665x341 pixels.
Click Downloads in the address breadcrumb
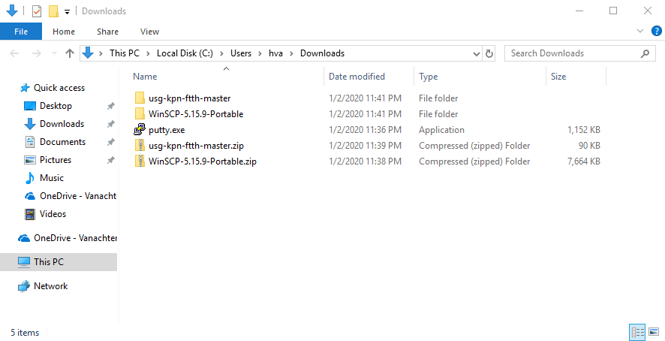point(322,53)
